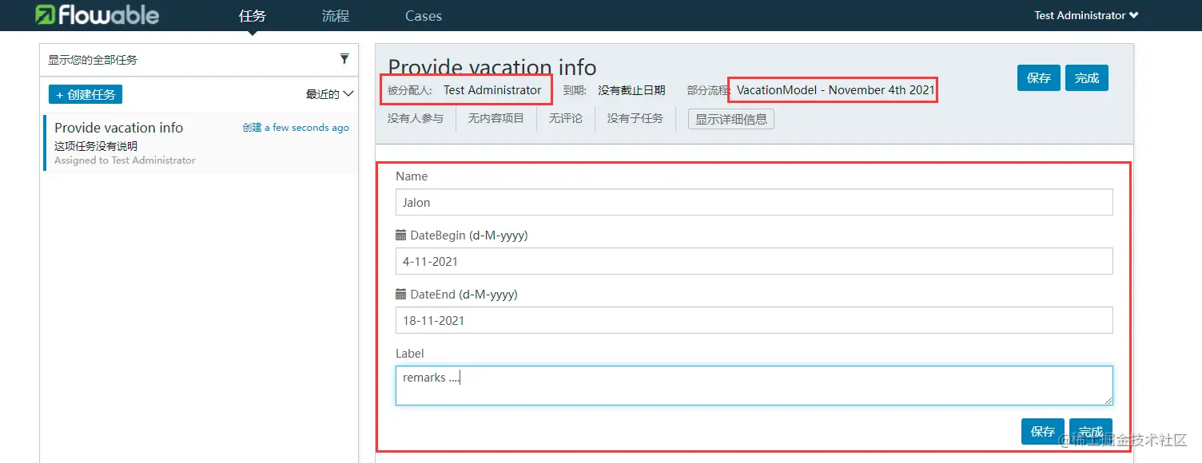Focus the Name input field
The image size is (1202, 463).
pos(754,202)
